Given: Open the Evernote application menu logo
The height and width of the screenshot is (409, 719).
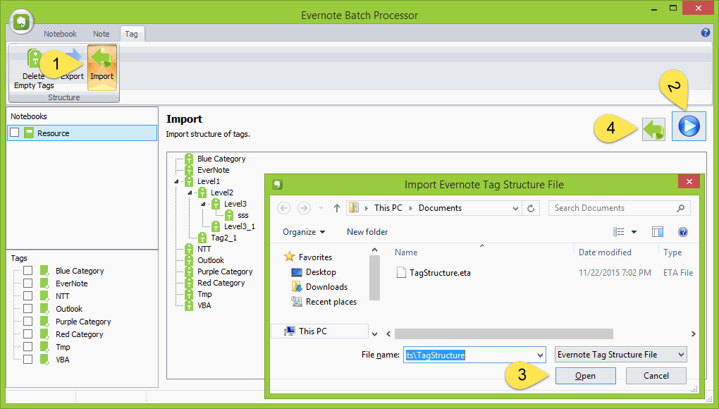Looking at the screenshot, I should (x=21, y=22).
